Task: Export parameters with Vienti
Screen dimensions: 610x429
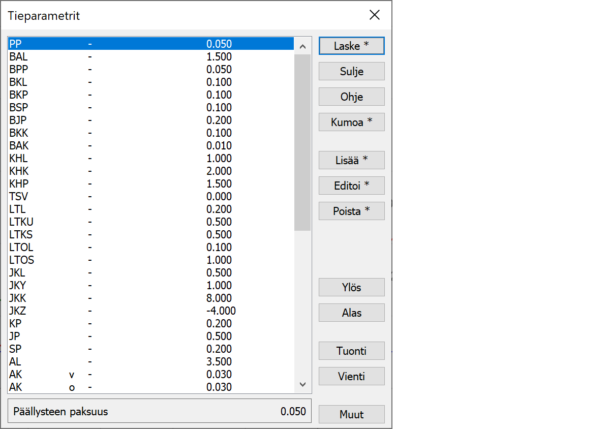Action: pos(351,376)
